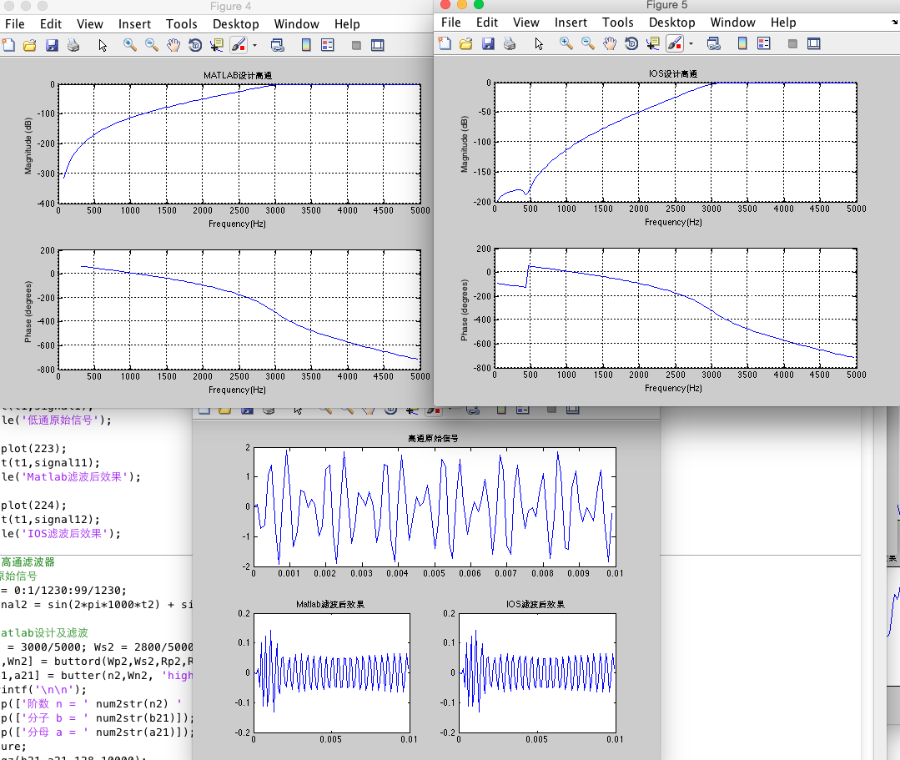Insert colorbar in Figure 4
The width and height of the screenshot is (900, 760).
point(306,45)
